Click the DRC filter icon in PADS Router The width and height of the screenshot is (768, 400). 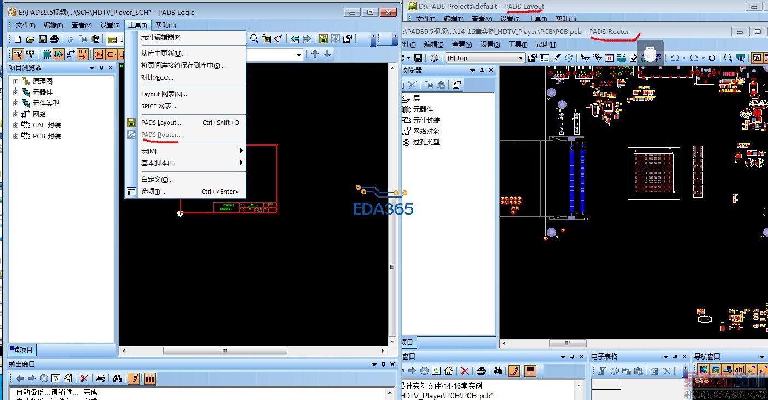click(597, 58)
